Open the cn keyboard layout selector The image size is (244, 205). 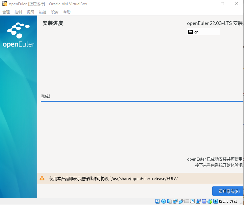(x=203, y=32)
